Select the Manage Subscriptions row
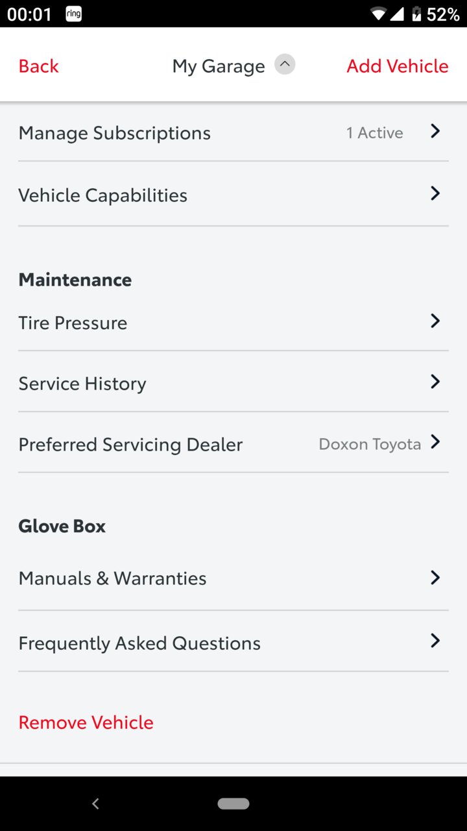Screen dimensions: 467x831 coord(233,132)
